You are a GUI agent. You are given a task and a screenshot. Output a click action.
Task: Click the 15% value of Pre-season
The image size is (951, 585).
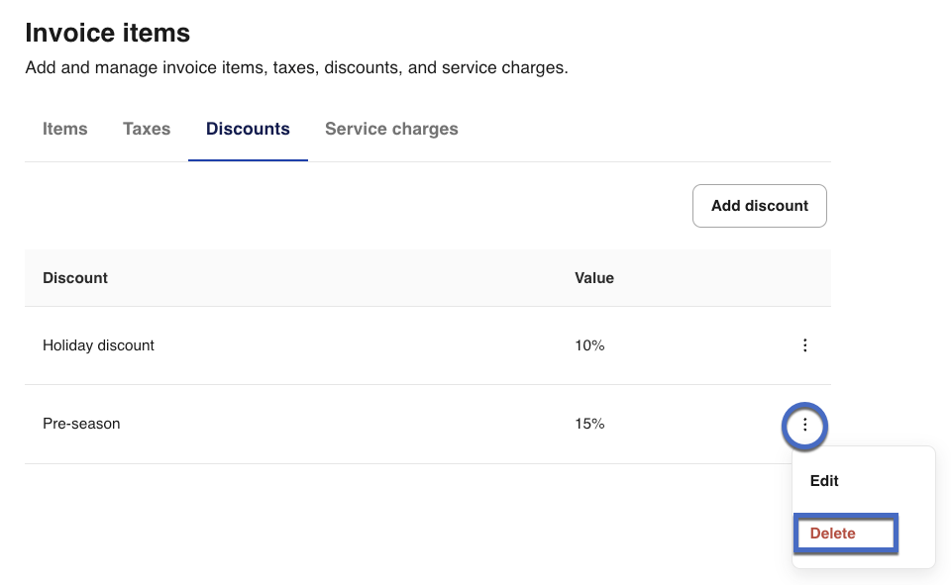pyautogui.click(x=589, y=424)
